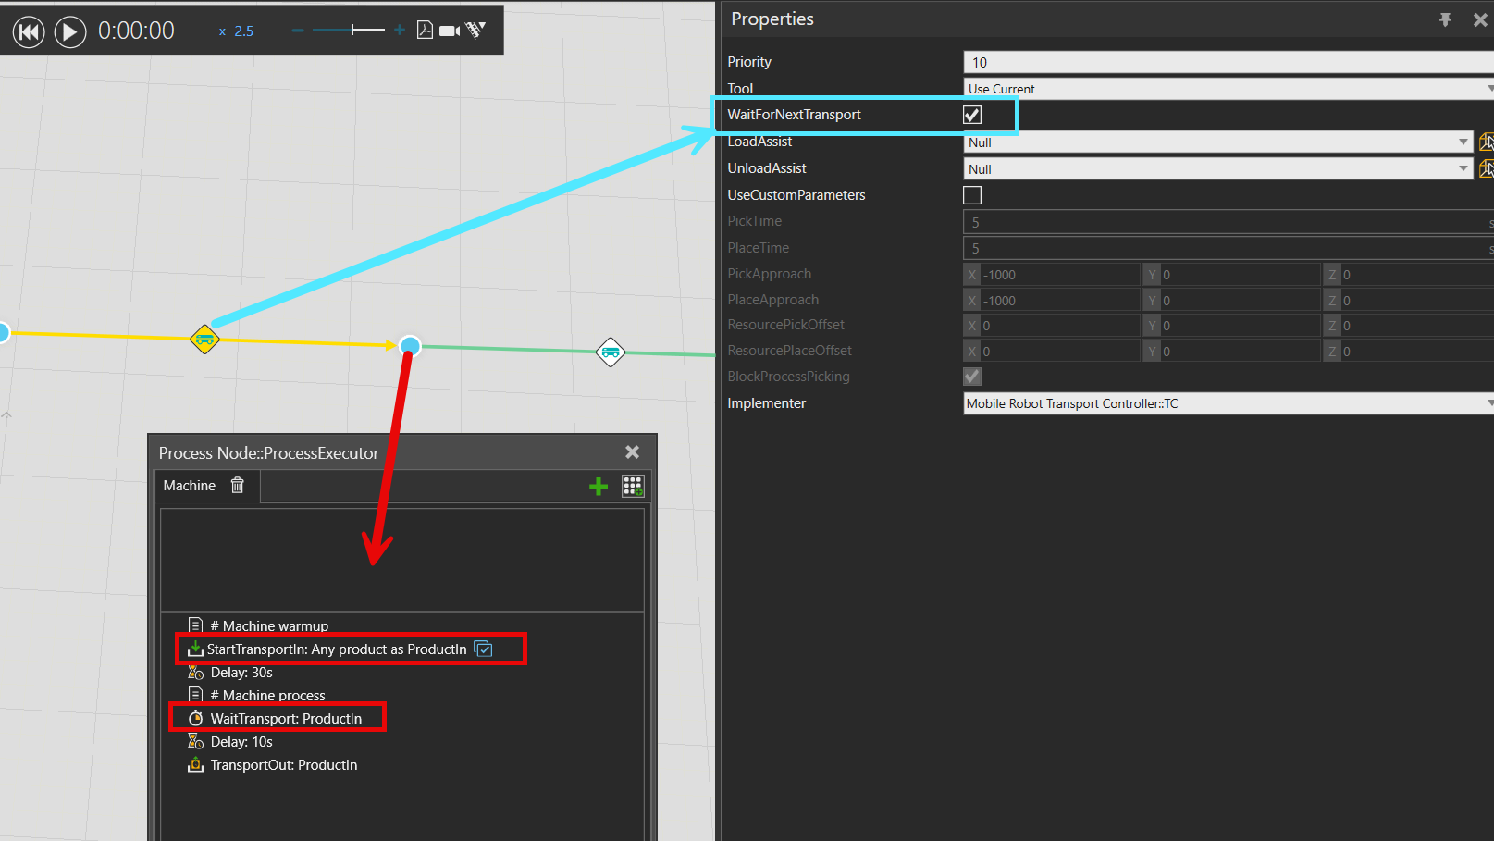Select the yellow transport link node icon
Image resolution: width=1494 pixels, height=841 pixels.
point(204,340)
